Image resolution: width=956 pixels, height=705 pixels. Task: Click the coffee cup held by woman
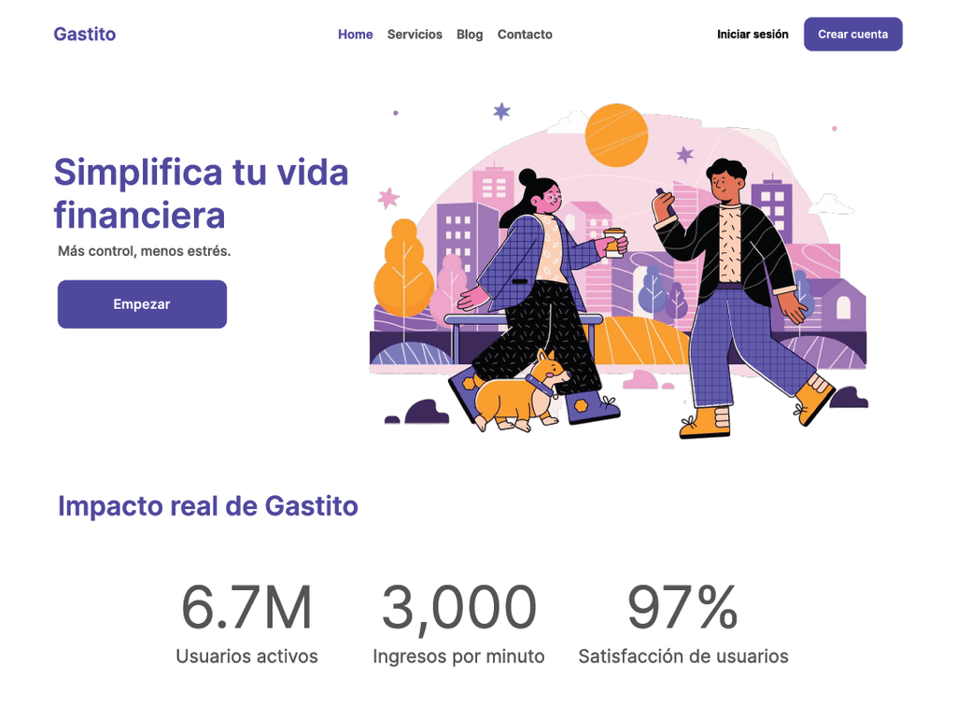[614, 242]
